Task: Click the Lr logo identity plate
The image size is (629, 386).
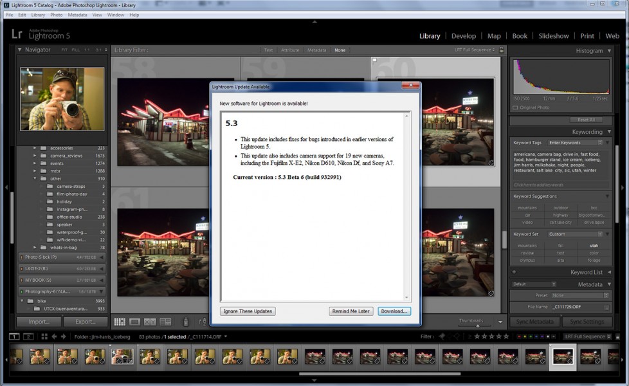Action: click(17, 34)
